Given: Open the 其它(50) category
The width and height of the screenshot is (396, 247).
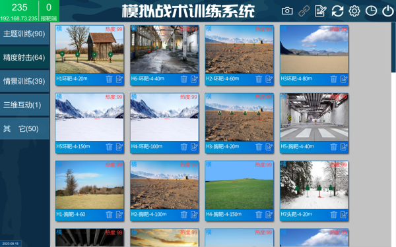Looking at the screenshot, I should (x=24, y=128).
